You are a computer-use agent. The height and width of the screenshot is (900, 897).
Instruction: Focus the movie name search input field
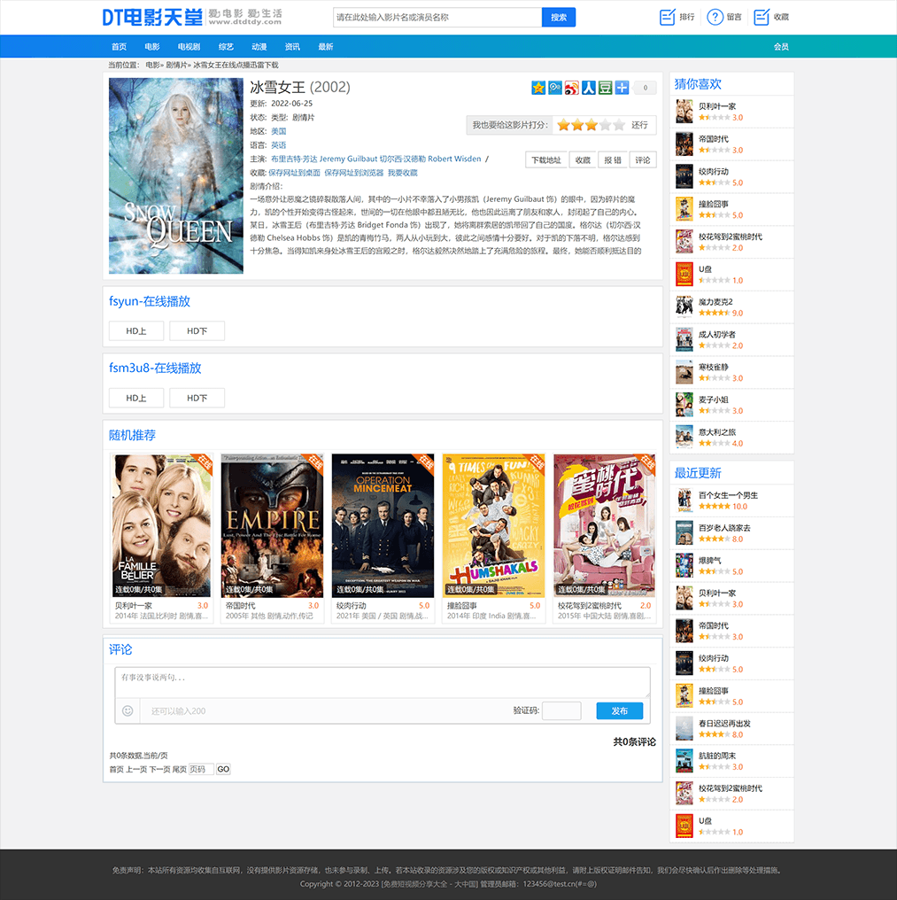tap(437, 17)
